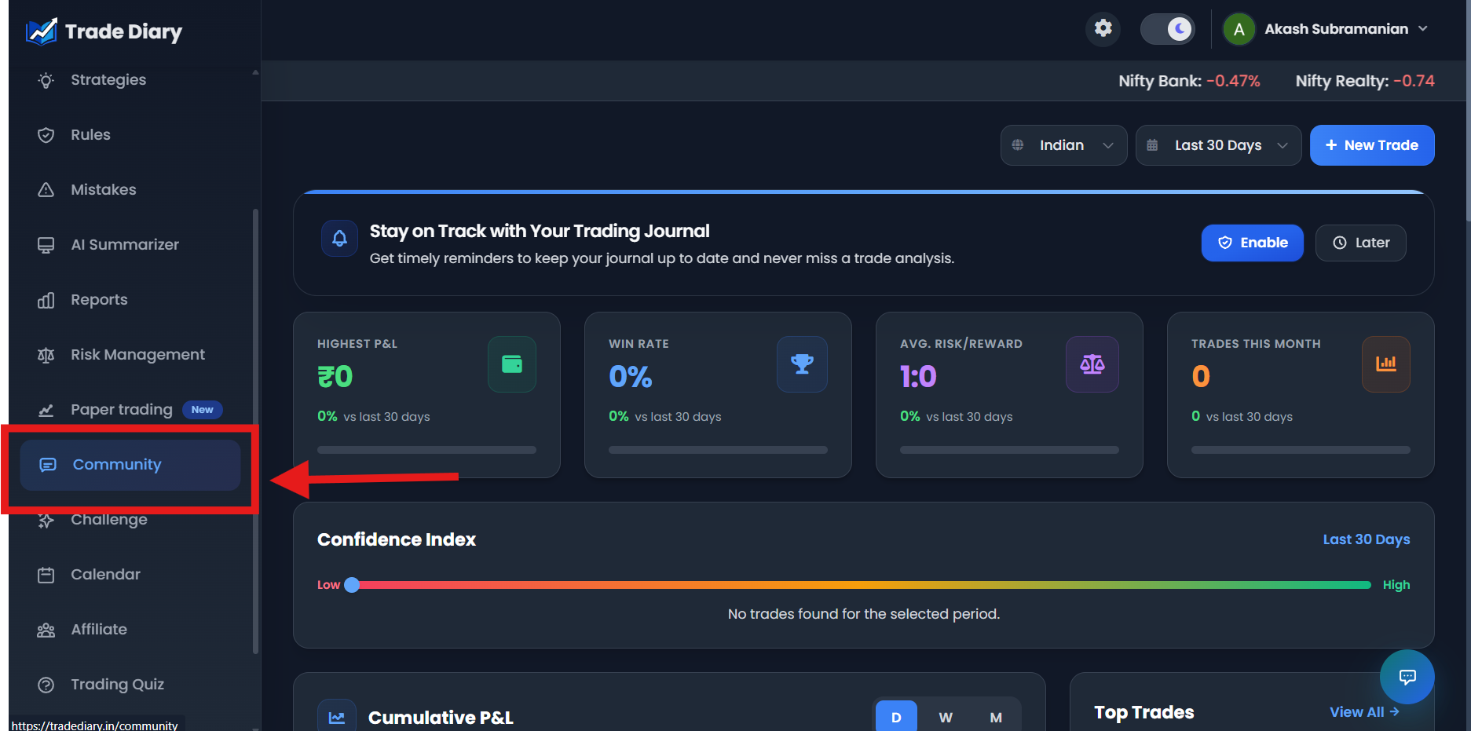Go to Rules in sidebar
The height and width of the screenshot is (731, 1471).
(x=90, y=135)
